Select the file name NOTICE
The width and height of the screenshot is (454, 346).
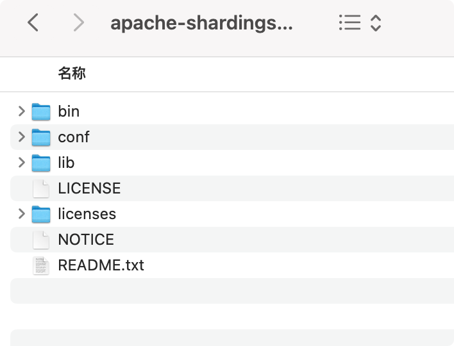coord(86,240)
